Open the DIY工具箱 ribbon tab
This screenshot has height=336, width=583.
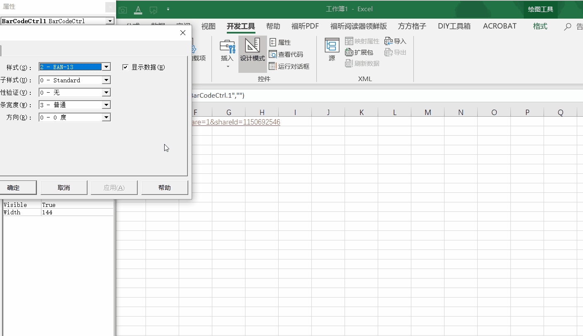454,26
